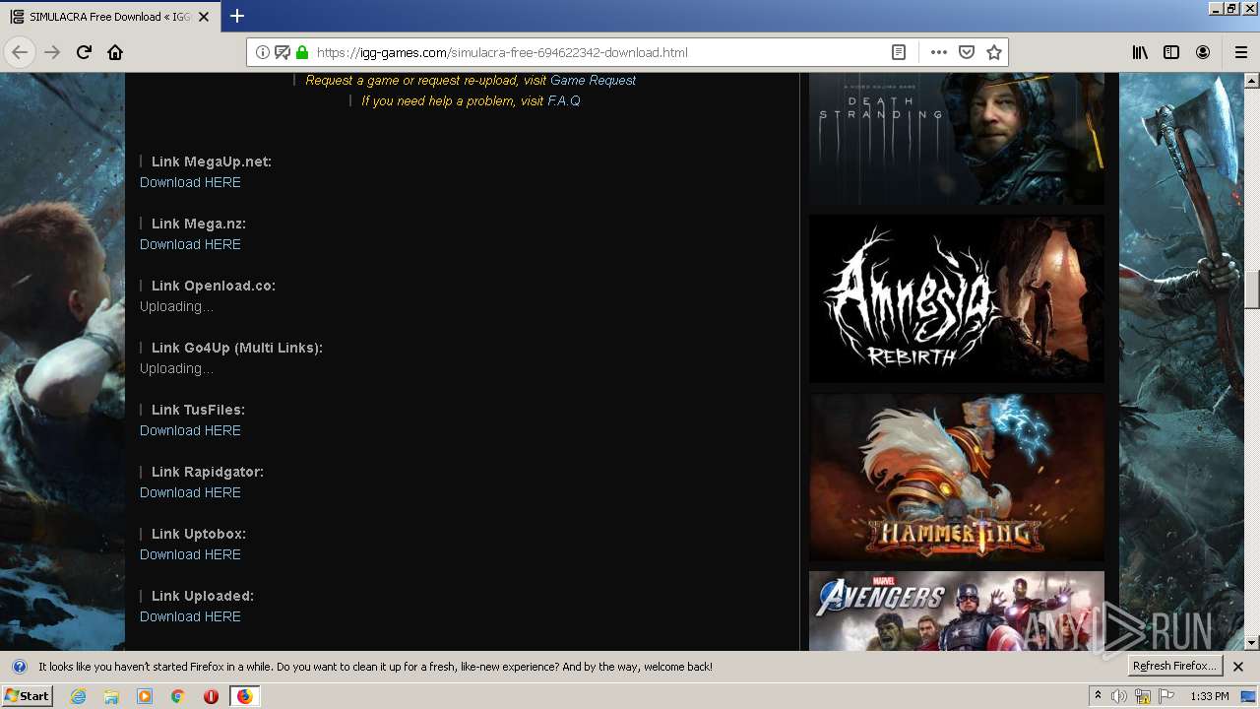
Task: Select the Link Go4Up (Multi Links) heading
Action: 237,348
